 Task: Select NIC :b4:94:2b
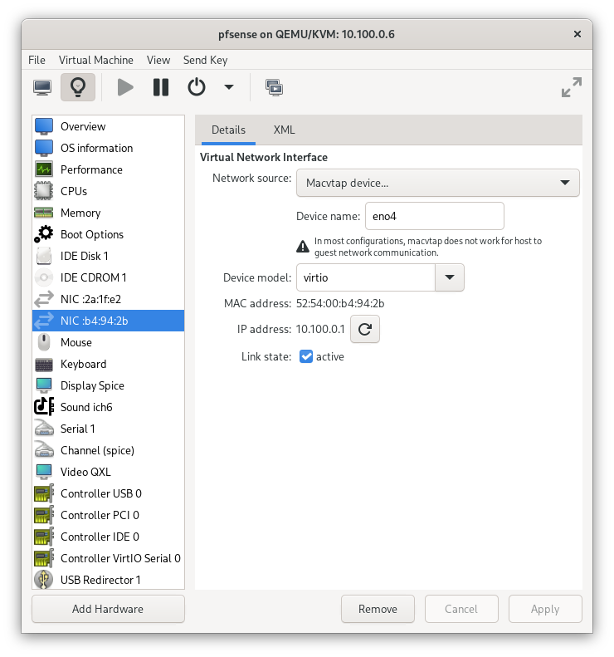(x=109, y=321)
